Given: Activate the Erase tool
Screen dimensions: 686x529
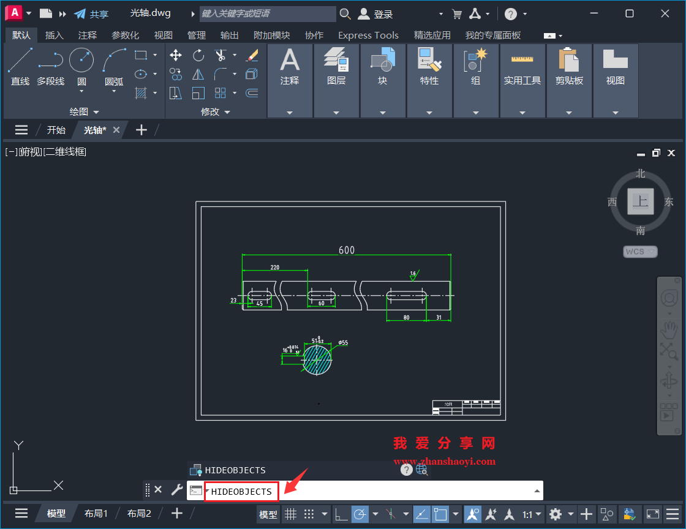Looking at the screenshot, I should point(252,56).
